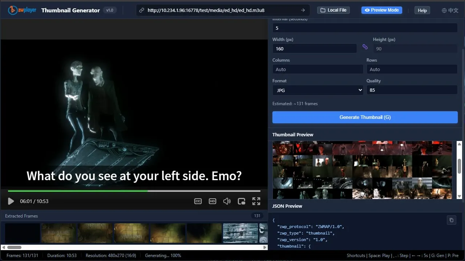The width and height of the screenshot is (465, 261).
Task: Open a Local File
Action: [333, 10]
